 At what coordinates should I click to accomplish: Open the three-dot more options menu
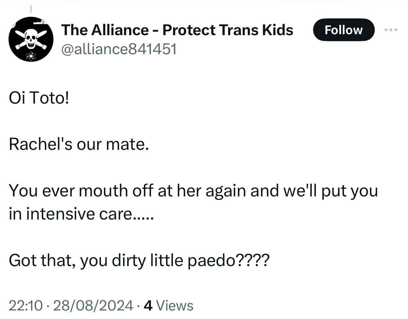tap(391, 30)
